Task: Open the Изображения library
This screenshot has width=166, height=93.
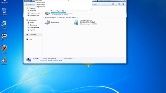Action: click(x=34, y=27)
